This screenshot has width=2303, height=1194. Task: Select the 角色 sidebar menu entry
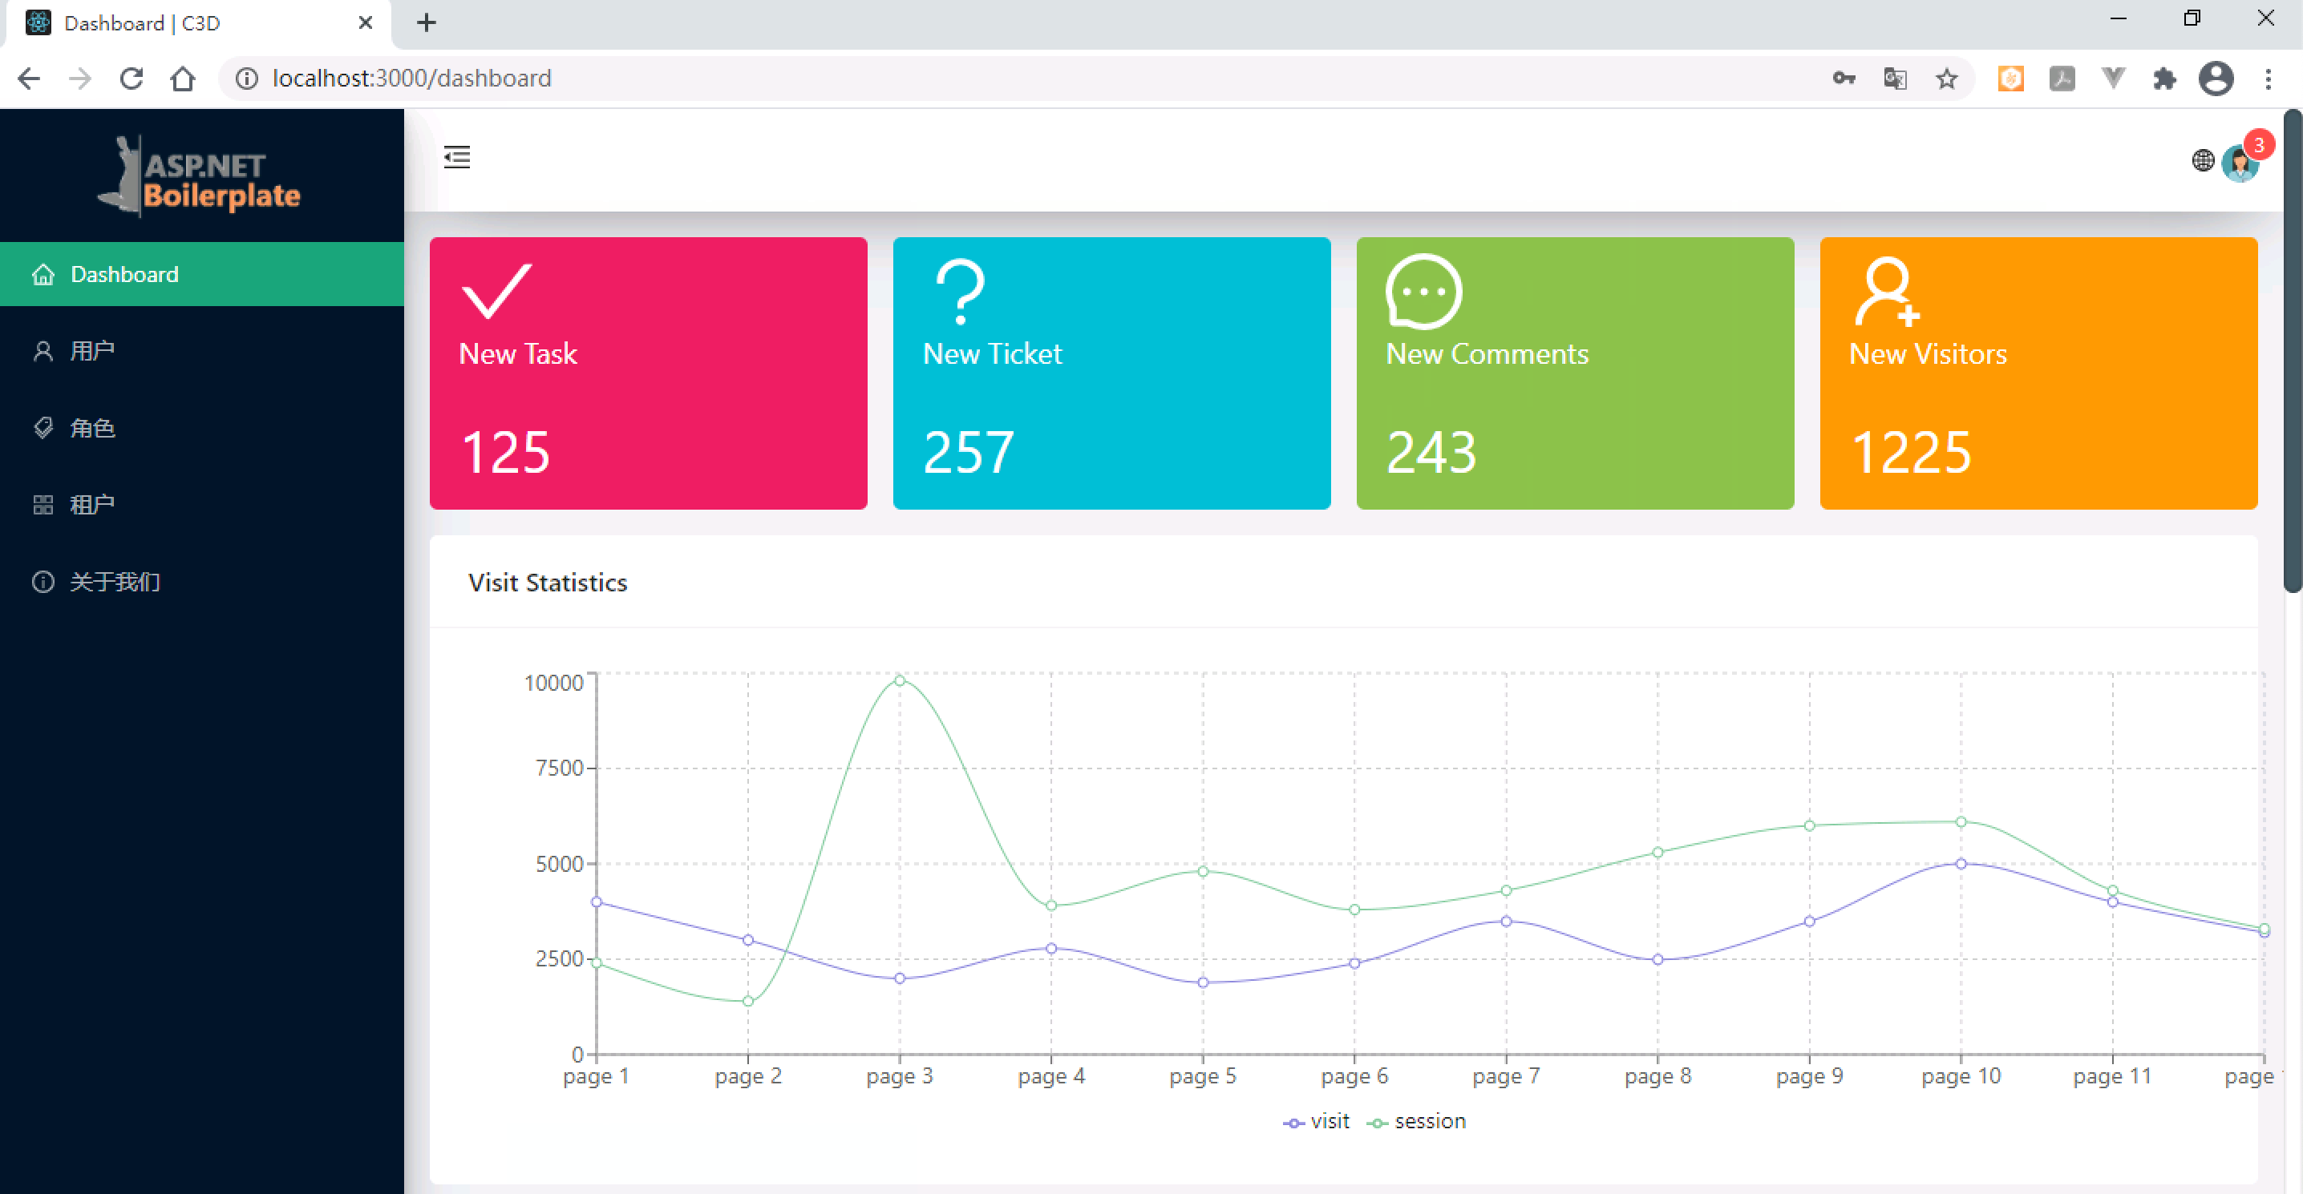click(91, 428)
